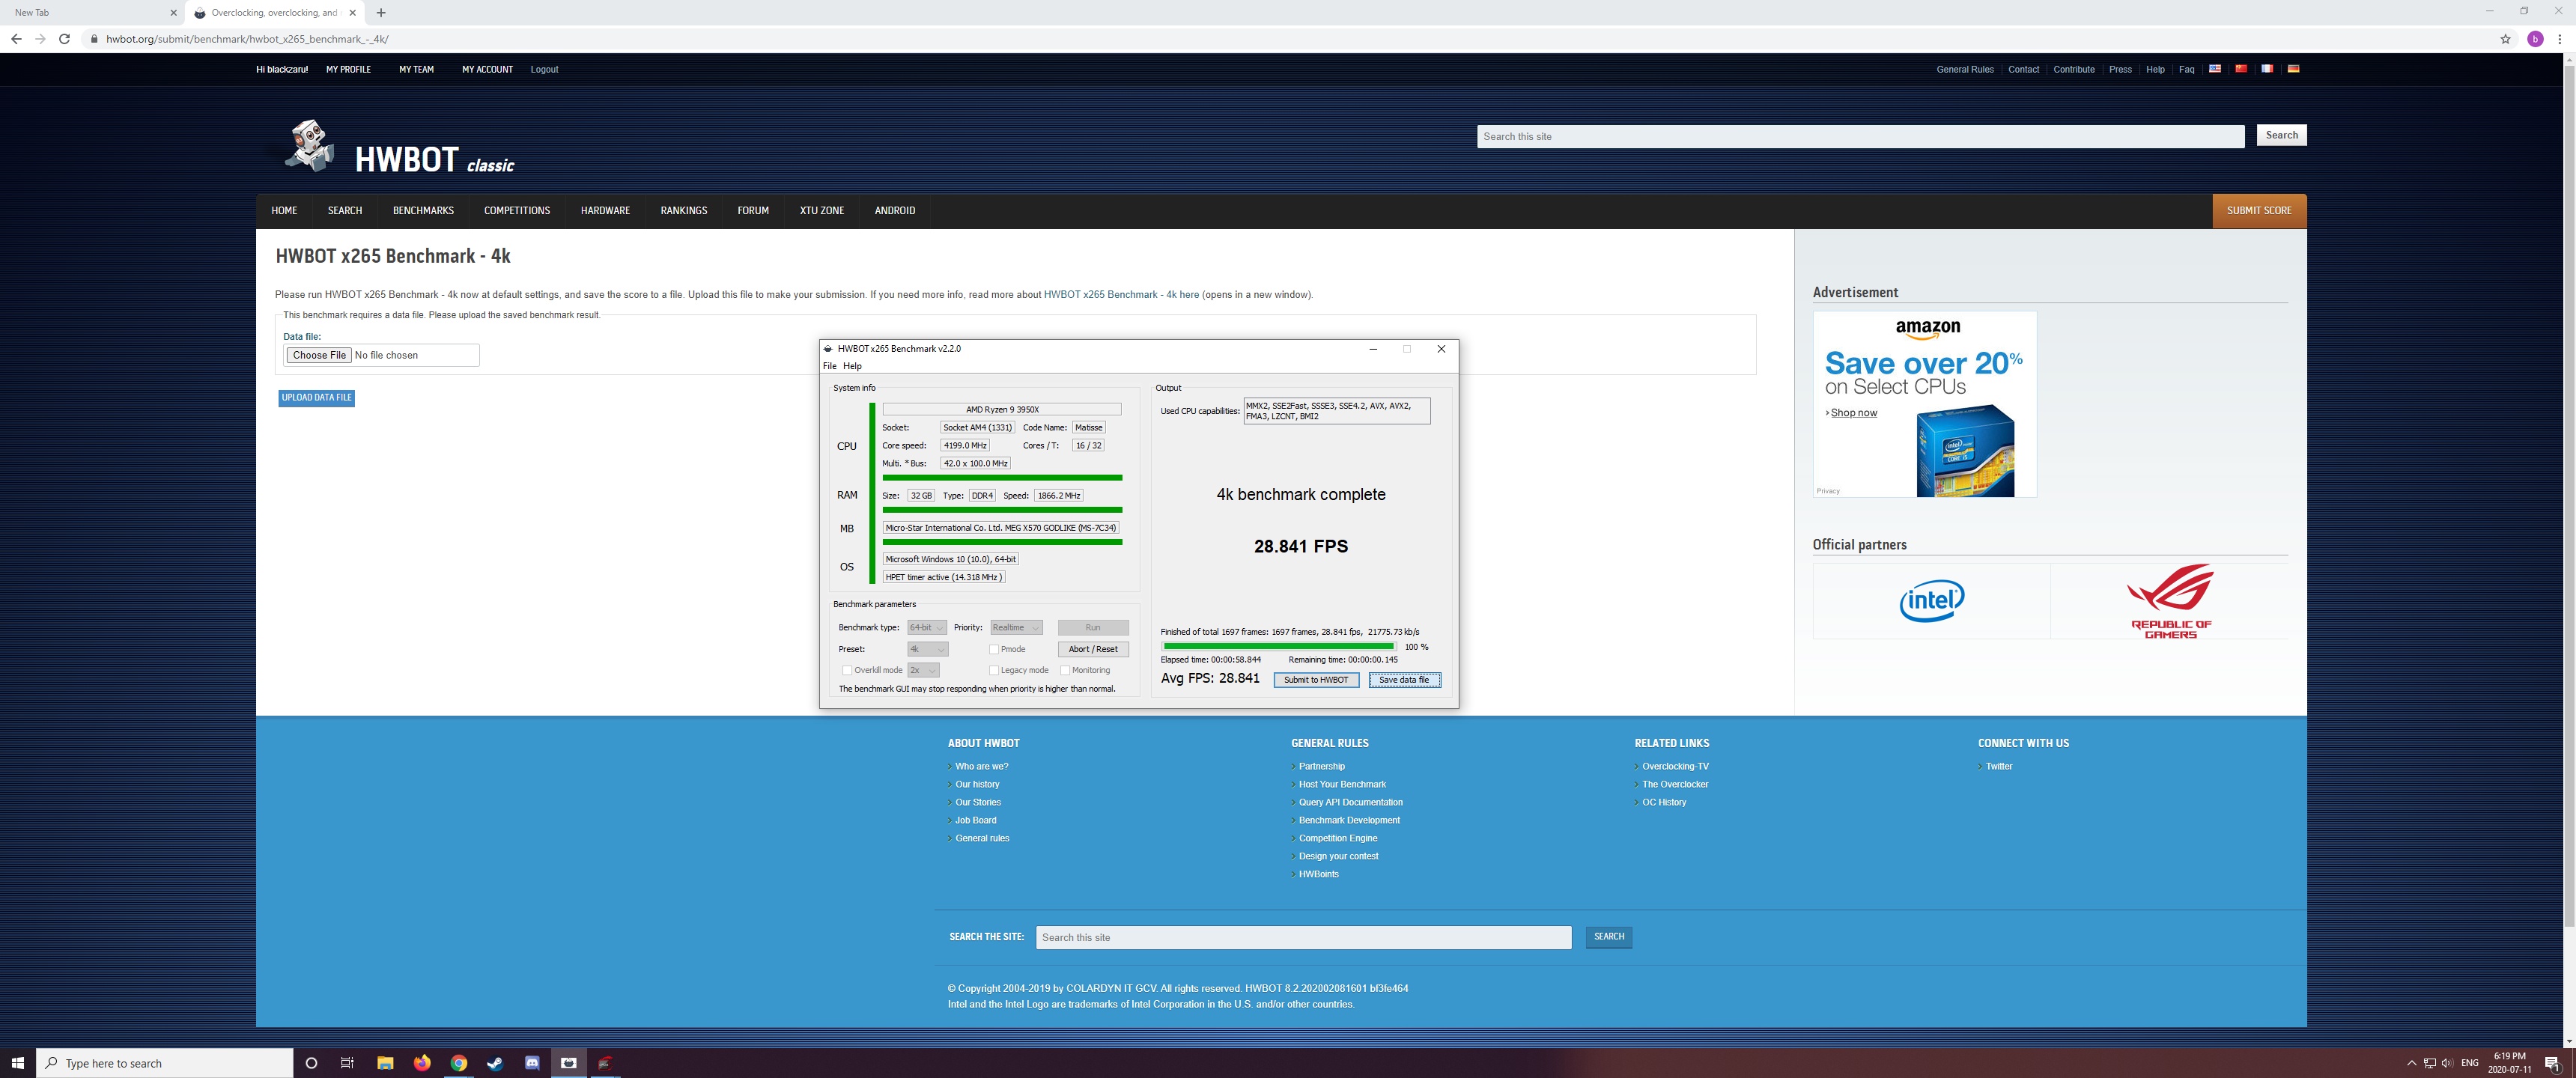The height and width of the screenshot is (1078, 2576).
Task: Open the Benchmark Development footer link
Action: coord(1349,820)
